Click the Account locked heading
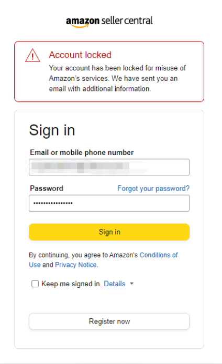The height and width of the screenshot is (364, 222). 80,55
